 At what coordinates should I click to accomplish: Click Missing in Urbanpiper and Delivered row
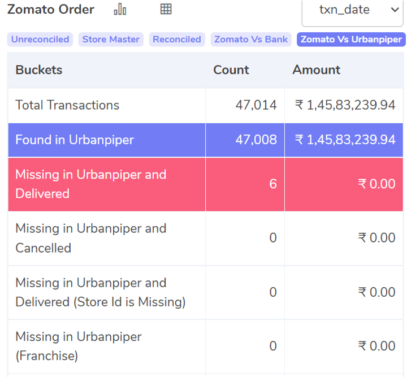click(x=206, y=184)
